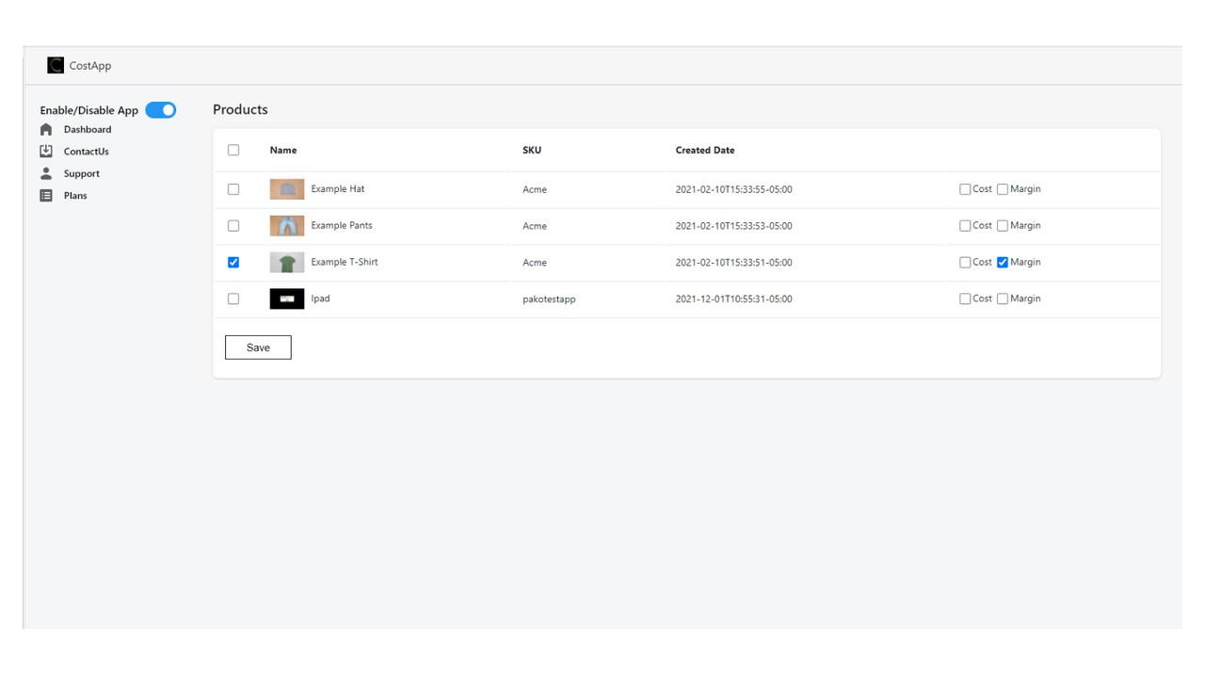Image resolution: width=1205 pixels, height=678 pixels.
Task: Deselect the Example T-Shirt row checkbox
Action: [x=233, y=262]
